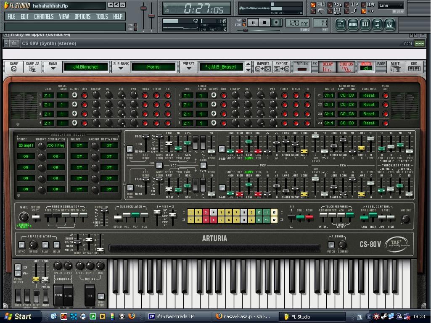
Task: Pause playback in the transport
Action: (253, 23)
